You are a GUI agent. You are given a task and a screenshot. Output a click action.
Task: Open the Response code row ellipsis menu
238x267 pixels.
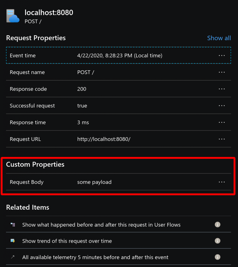(222, 89)
